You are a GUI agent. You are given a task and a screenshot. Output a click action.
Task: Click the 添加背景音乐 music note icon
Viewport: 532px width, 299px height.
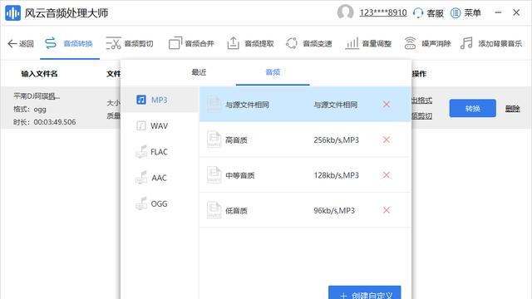(466, 43)
